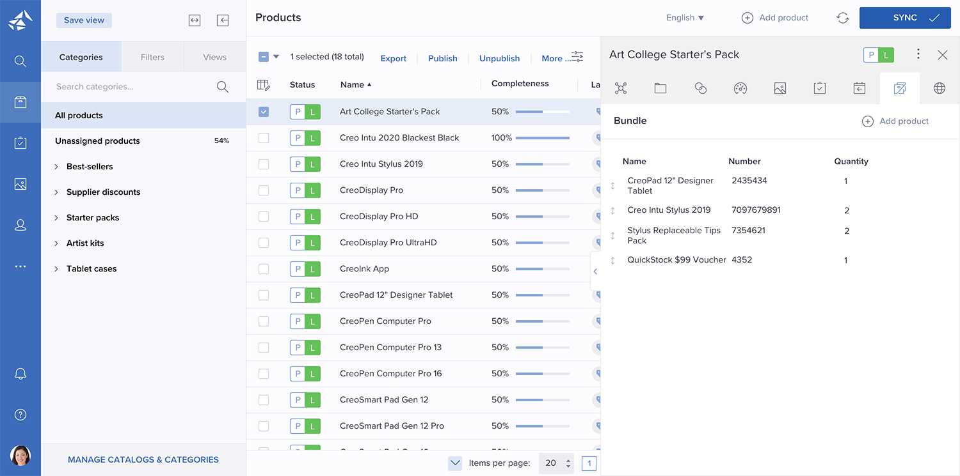
Task: Check CreoPen Computer Pro 13 checkbox
Action: 264,348
